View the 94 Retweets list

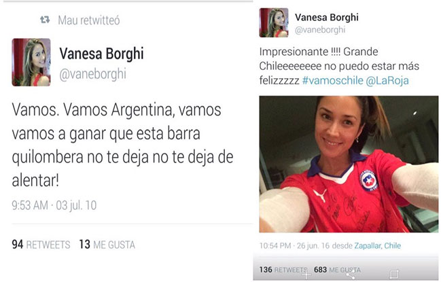click(41, 245)
